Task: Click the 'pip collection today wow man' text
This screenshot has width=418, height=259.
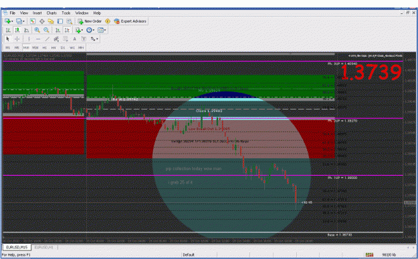Action: click(193, 169)
